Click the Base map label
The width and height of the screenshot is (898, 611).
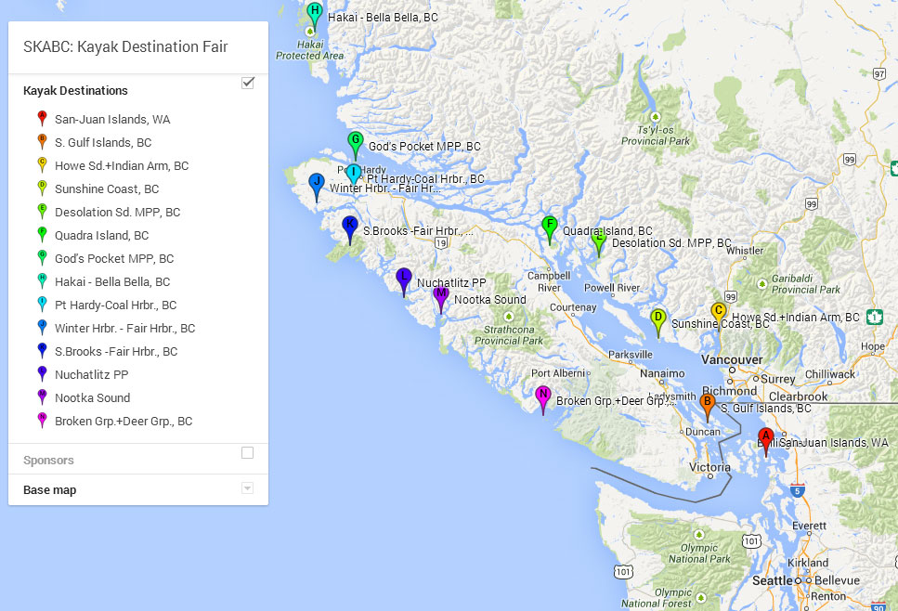pyautogui.click(x=50, y=490)
